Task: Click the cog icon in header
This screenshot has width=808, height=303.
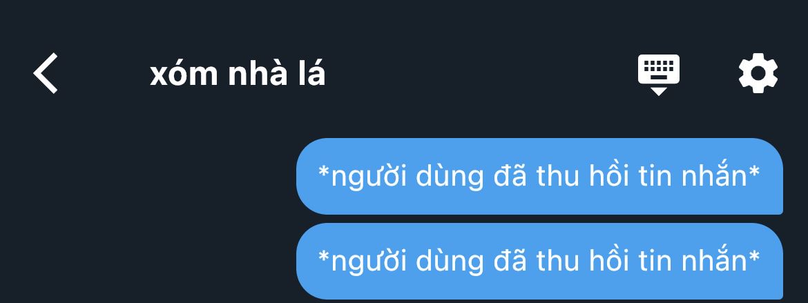Action: coord(758,73)
